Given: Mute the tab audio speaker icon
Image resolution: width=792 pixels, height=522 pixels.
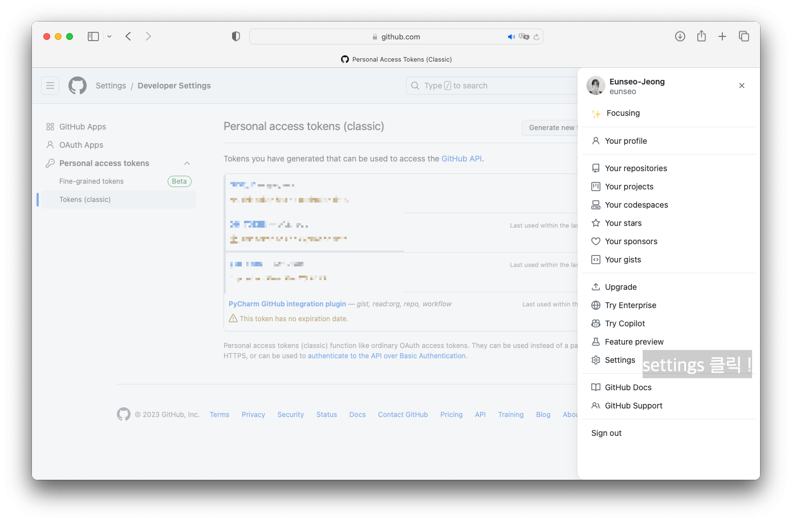Looking at the screenshot, I should 511,37.
